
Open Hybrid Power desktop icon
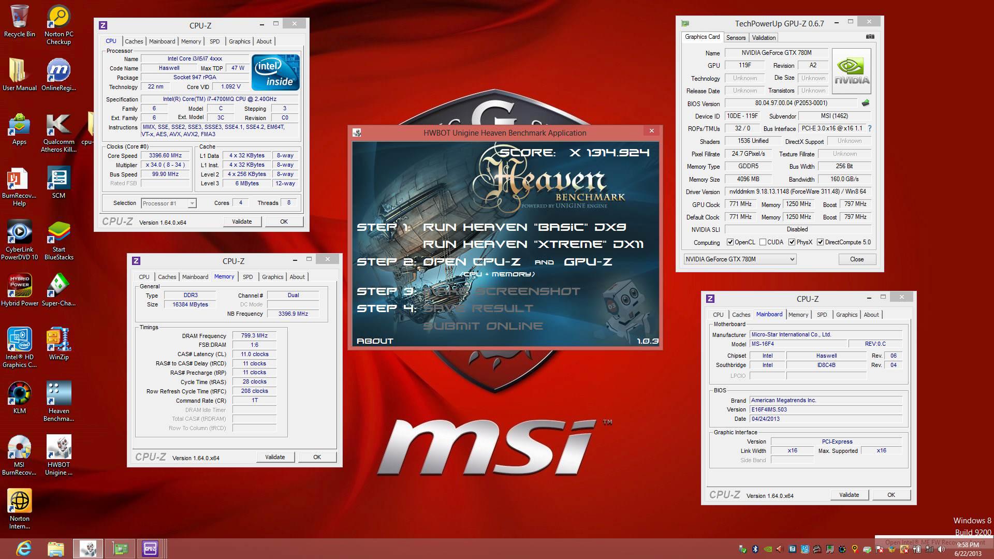point(19,290)
